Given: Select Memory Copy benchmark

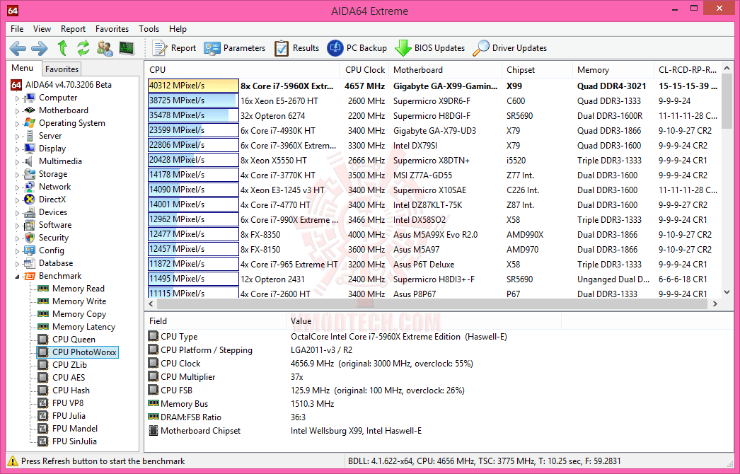Looking at the screenshot, I should pyautogui.click(x=79, y=314).
